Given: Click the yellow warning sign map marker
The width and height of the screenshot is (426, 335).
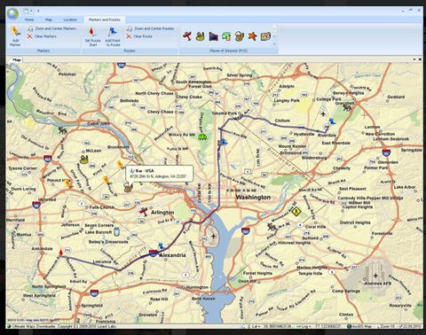Looking at the screenshot, I should [296, 211].
